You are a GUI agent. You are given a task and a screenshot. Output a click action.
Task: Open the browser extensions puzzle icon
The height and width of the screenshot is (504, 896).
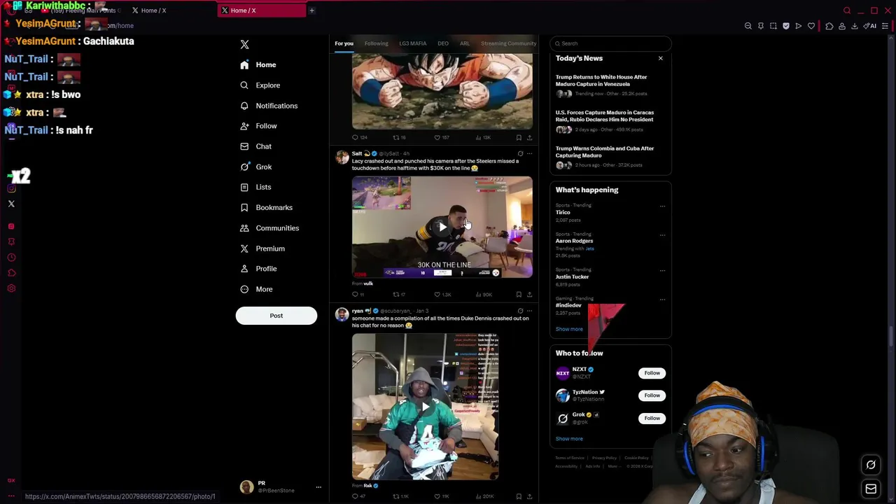click(829, 26)
